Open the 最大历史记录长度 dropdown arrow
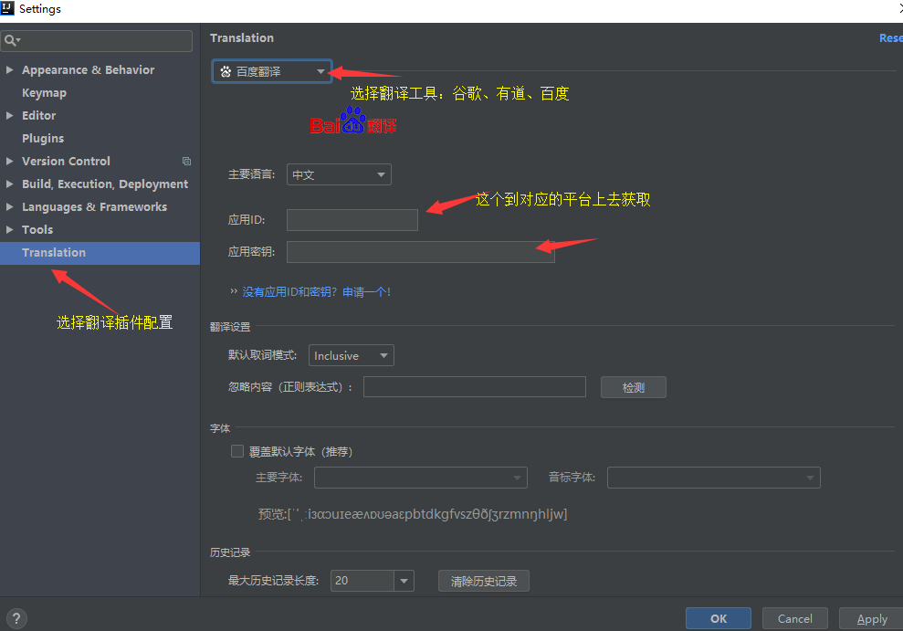 click(x=404, y=581)
